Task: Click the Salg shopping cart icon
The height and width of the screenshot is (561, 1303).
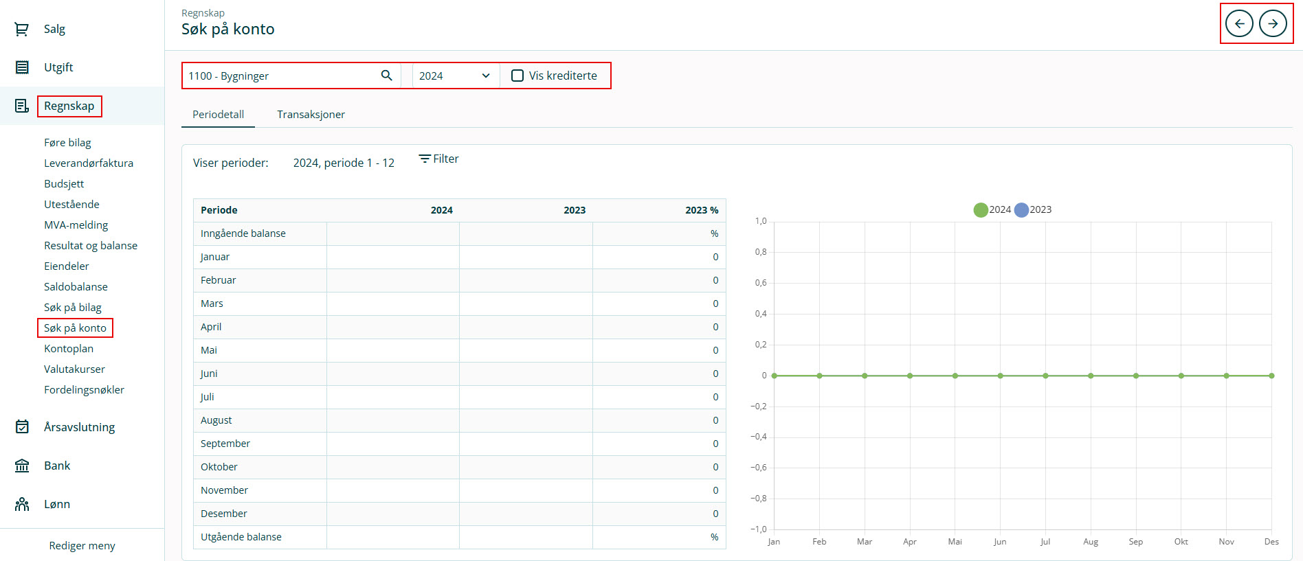Action: 22,29
